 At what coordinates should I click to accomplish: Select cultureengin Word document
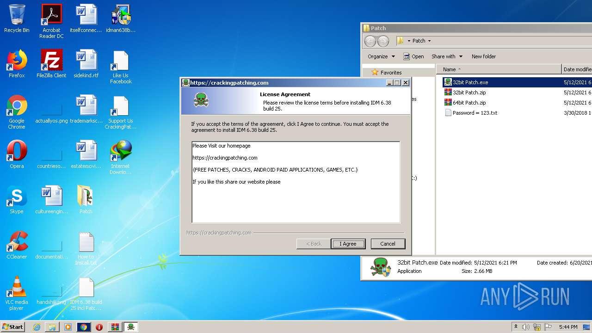pyautogui.click(x=51, y=200)
